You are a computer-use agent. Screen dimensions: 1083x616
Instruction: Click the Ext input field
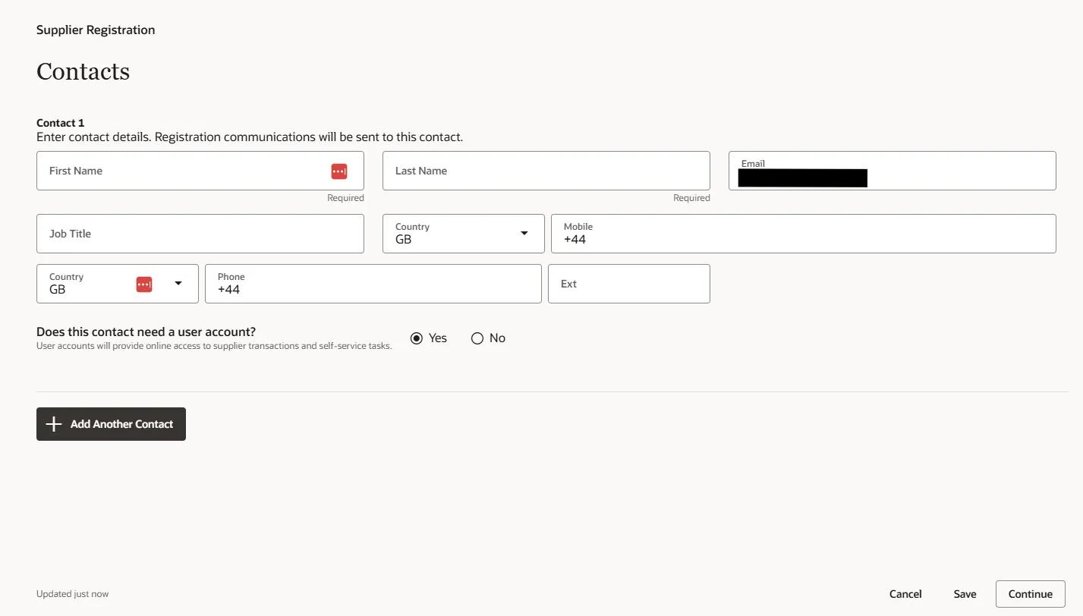[x=629, y=284]
